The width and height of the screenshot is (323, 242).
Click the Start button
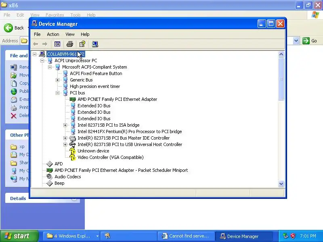pyautogui.click(x=19, y=236)
